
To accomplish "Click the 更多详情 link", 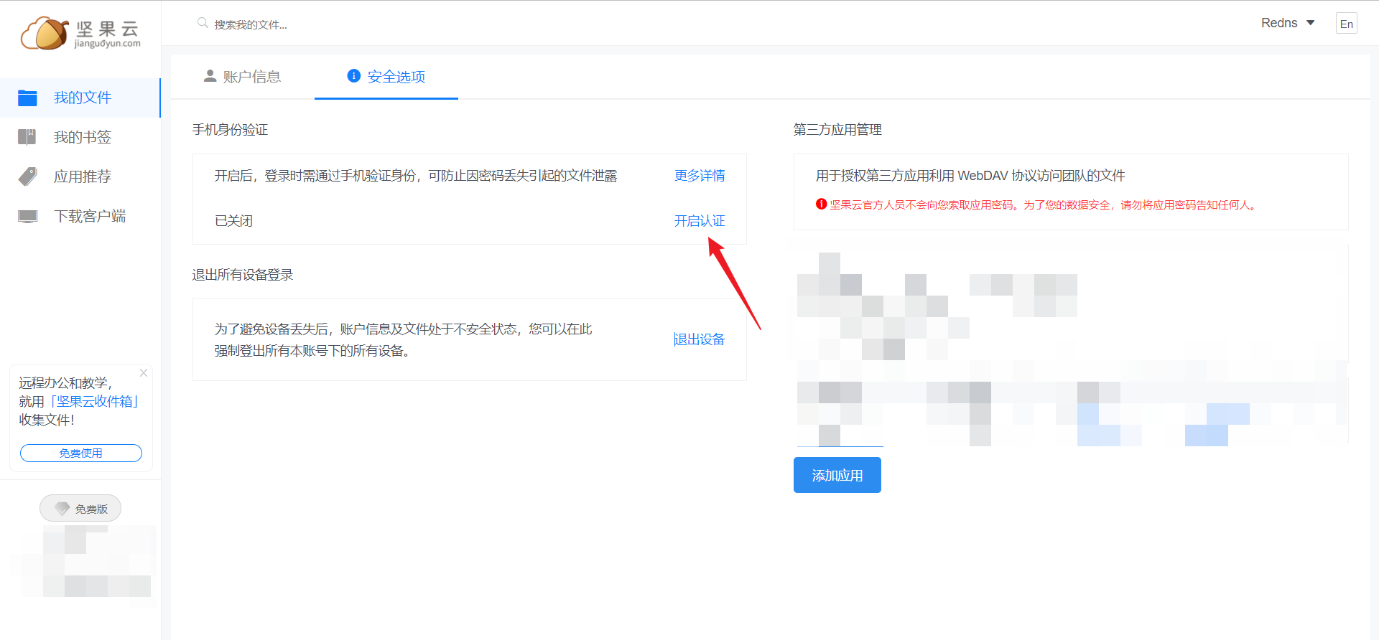I will [700, 176].
